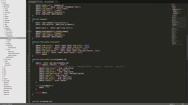Click the $data['query'] line in manage()
This screenshot has width=188, height=105.
[x=54, y=28]
